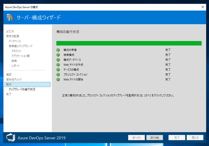
Task: Click the サービスの構成 task label
Action: coord(71,70)
